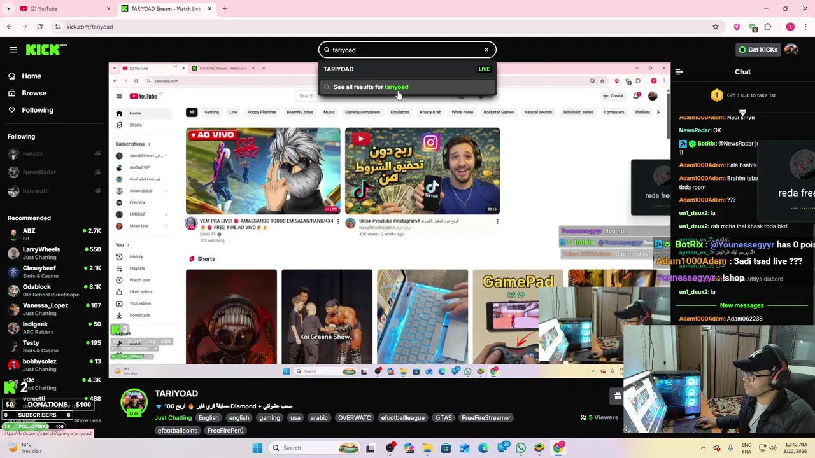Collapse the Chat panel arrow icon

tap(679, 72)
